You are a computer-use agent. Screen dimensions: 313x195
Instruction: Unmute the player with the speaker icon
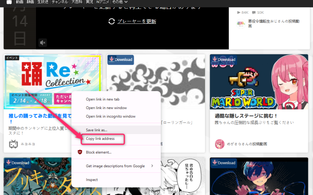pos(43,43)
